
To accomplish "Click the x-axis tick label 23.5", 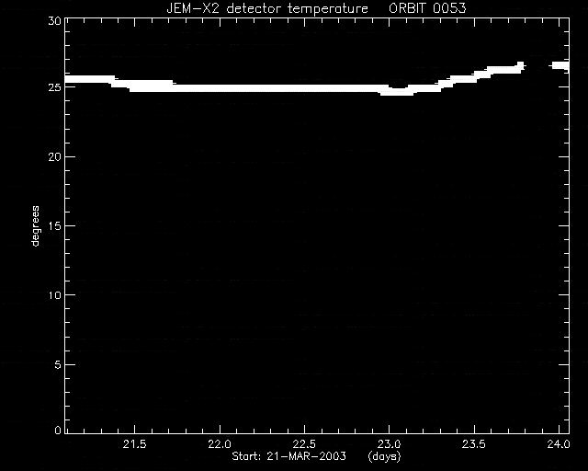I will point(474,444).
